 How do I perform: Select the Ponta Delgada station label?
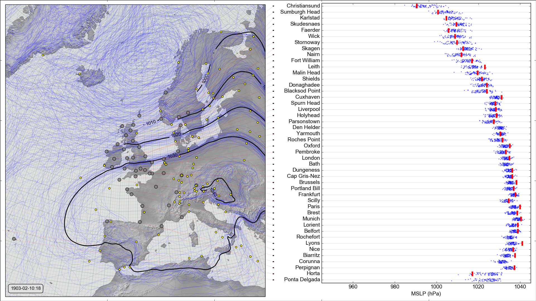pyautogui.click(x=302, y=280)
